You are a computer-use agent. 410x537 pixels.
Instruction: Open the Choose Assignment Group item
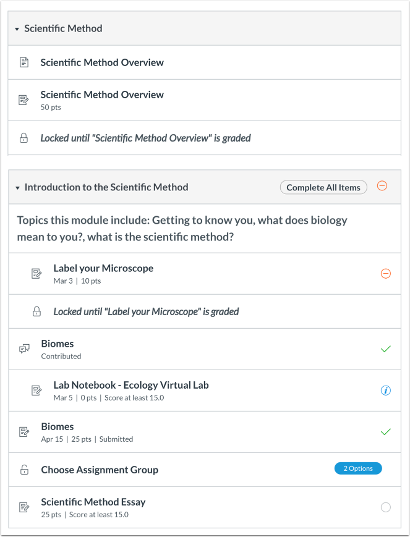point(100,470)
